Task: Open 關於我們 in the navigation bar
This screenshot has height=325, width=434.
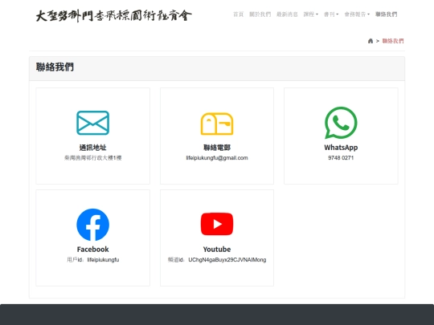Action: (x=260, y=14)
